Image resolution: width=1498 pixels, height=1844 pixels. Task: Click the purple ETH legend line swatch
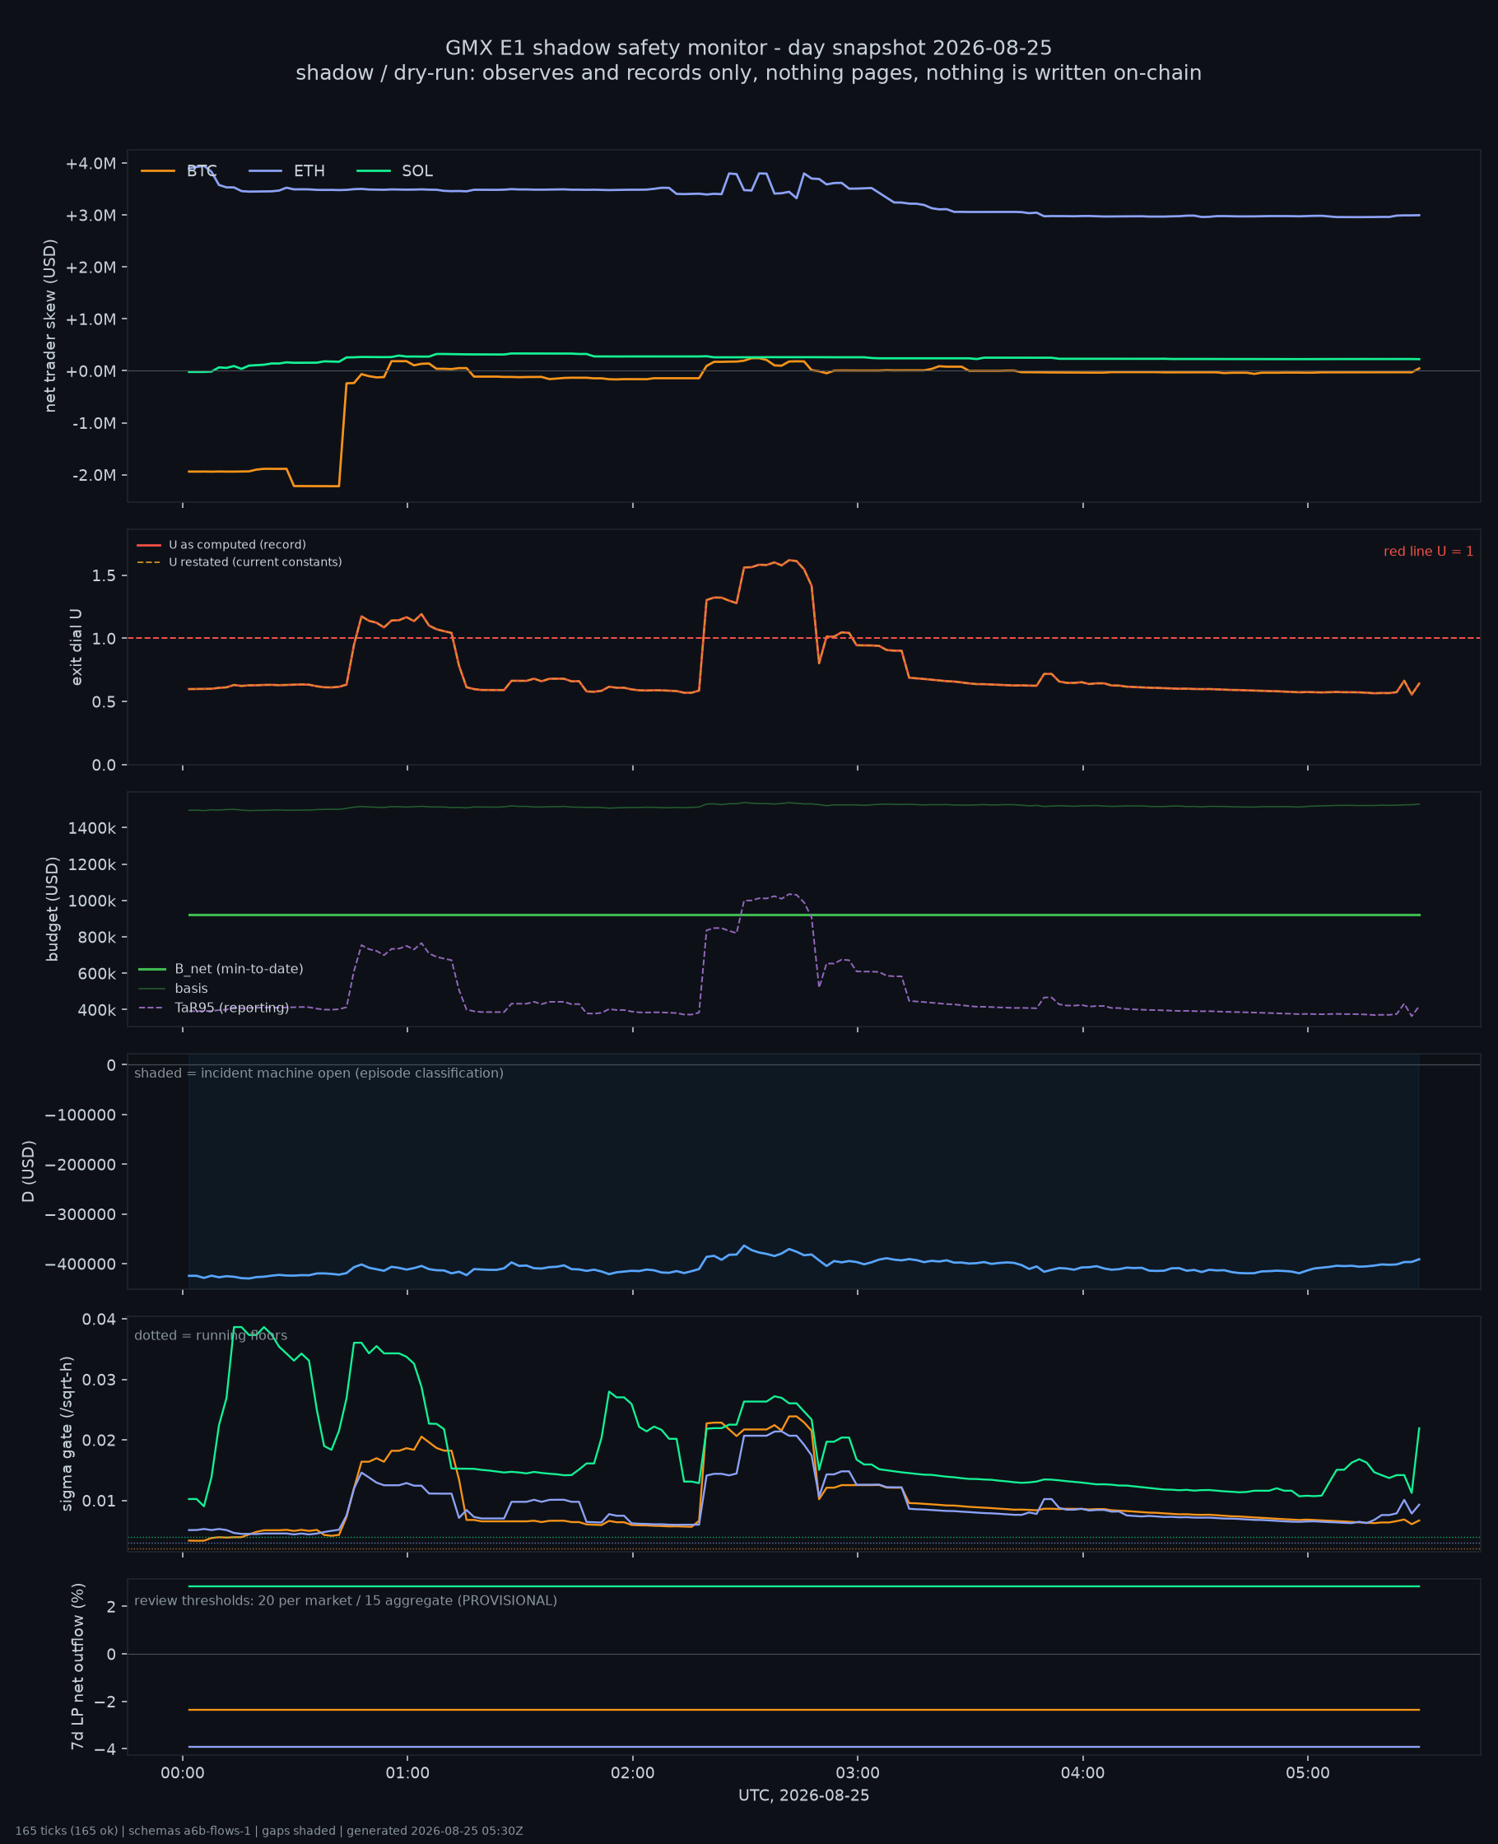tap(266, 171)
